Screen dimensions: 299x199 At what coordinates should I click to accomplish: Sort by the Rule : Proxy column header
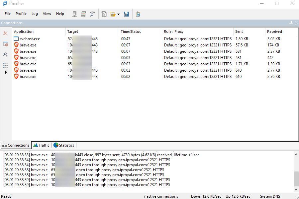(x=173, y=32)
